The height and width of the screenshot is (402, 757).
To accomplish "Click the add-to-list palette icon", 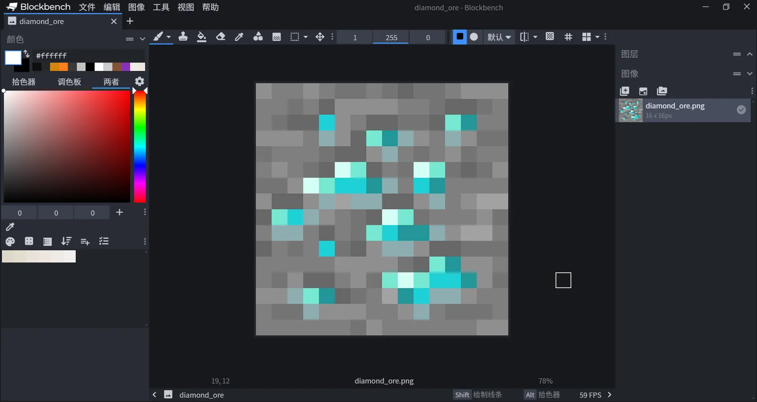I will pos(85,242).
